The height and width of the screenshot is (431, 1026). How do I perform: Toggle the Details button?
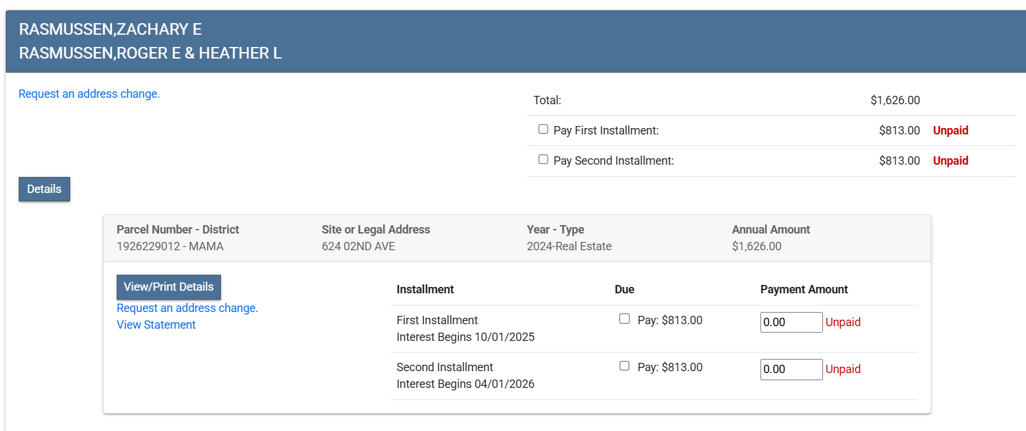44,189
